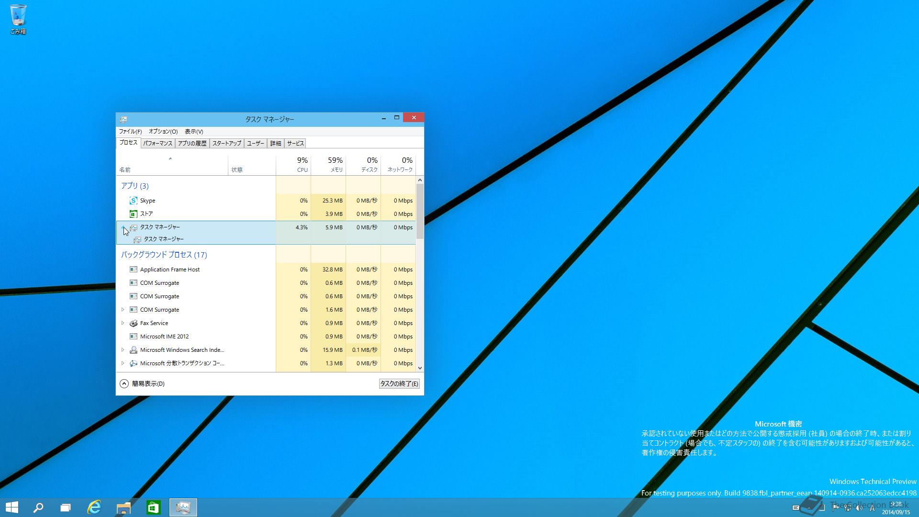
Task: Click the タスクの終了(E) button
Action: tap(399, 383)
